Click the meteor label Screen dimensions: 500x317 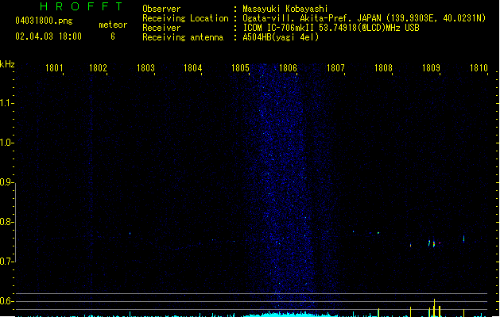(x=113, y=25)
